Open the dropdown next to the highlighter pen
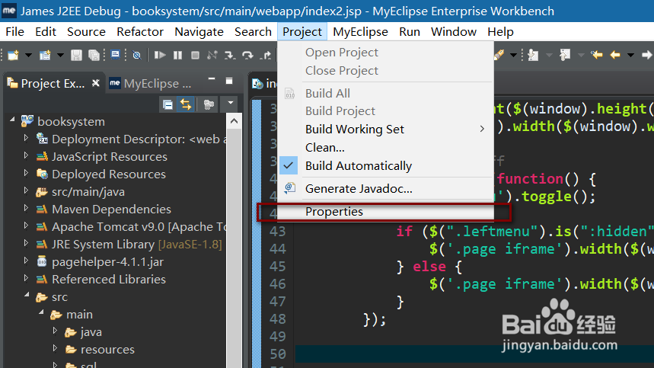This screenshot has height=368, width=654. pyautogui.click(x=513, y=55)
